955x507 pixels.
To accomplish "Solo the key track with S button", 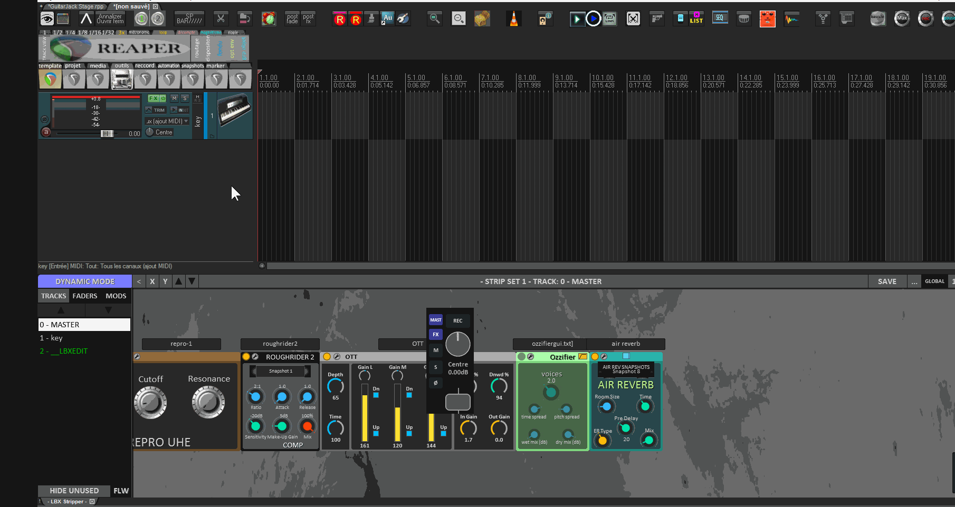I will tap(185, 99).
